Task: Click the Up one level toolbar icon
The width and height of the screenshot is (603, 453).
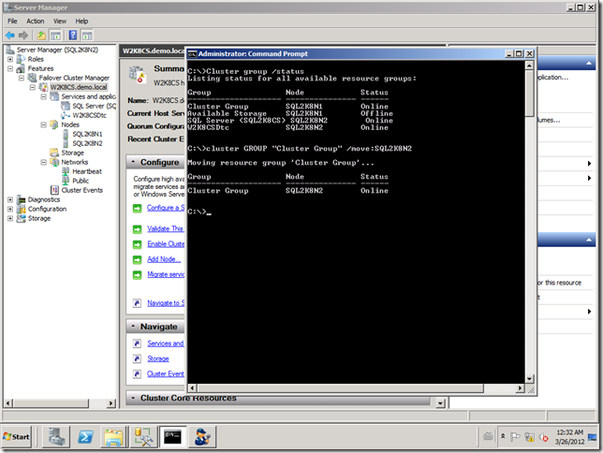Action: point(41,36)
